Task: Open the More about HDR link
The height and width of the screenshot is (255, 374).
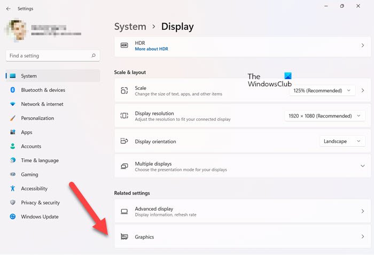Action: [151, 49]
